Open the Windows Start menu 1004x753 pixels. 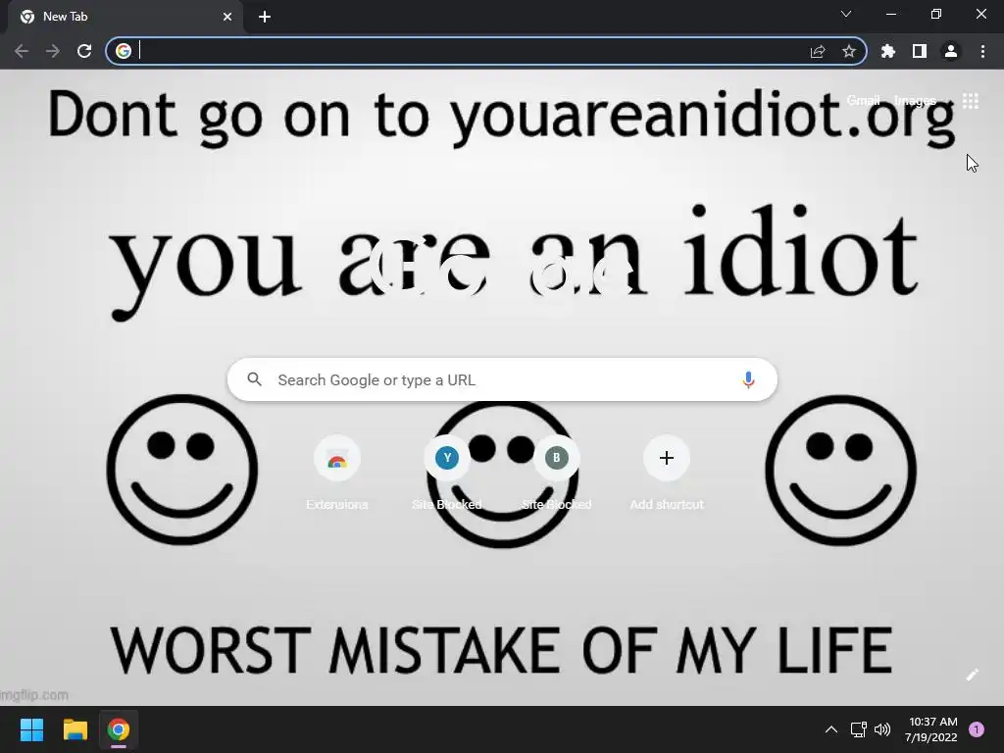(x=31, y=729)
